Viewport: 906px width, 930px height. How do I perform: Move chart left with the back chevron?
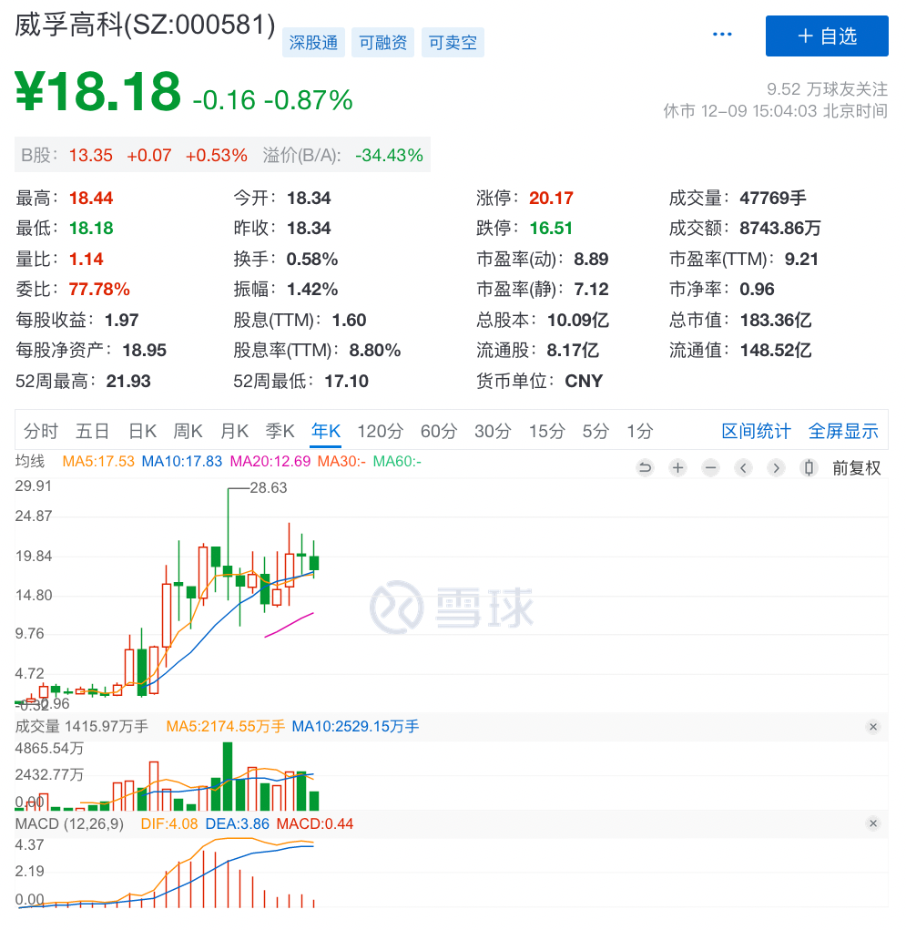click(x=743, y=468)
